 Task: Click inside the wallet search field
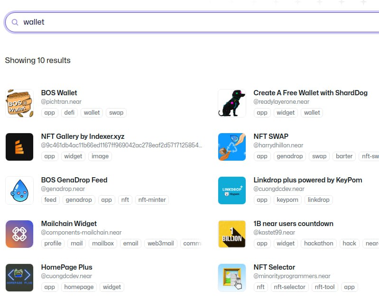tap(190, 22)
